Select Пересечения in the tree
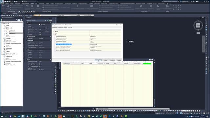210x118 pixels. tap(9, 50)
